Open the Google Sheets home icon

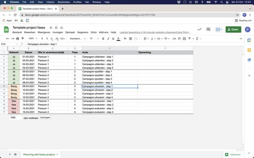click(x=6, y=29)
